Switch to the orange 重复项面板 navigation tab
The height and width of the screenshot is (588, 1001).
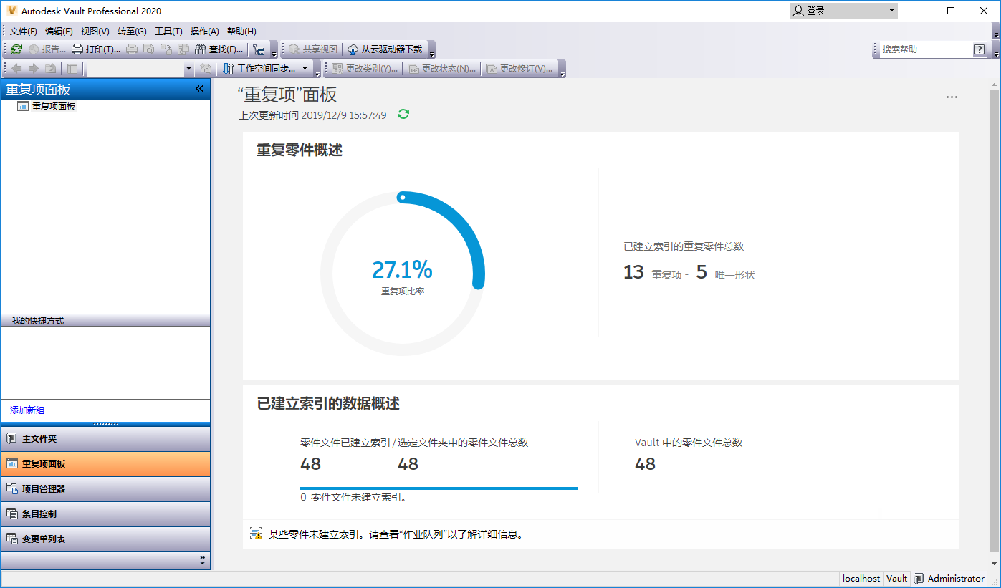(106, 464)
